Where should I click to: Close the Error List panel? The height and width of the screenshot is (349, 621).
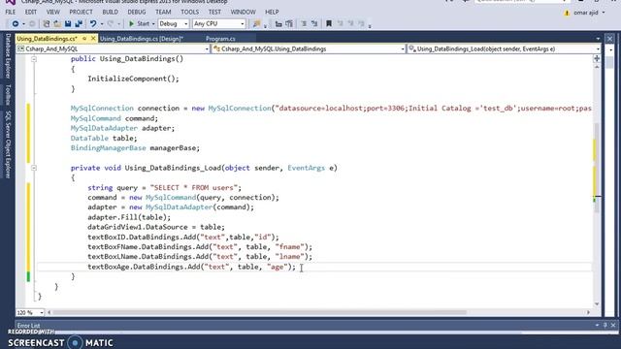point(613,325)
